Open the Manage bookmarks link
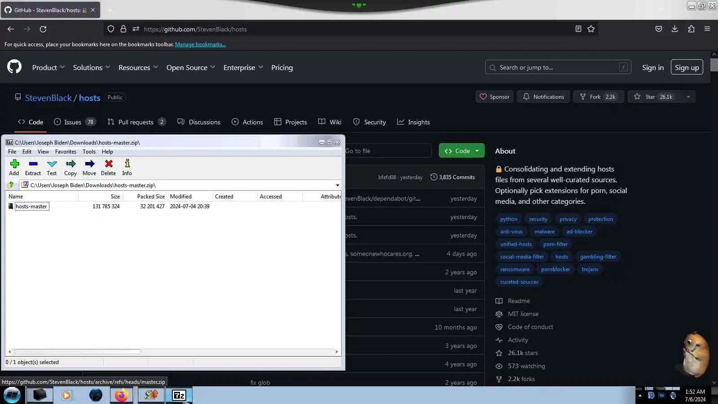Screen dimensions: 718x404 click(x=200, y=44)
